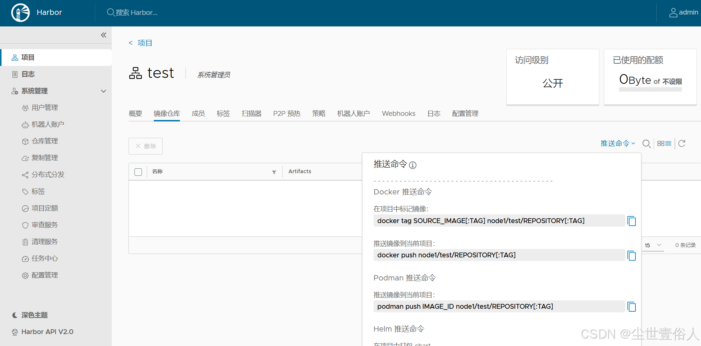Copy the podman push command

(632, 307)
